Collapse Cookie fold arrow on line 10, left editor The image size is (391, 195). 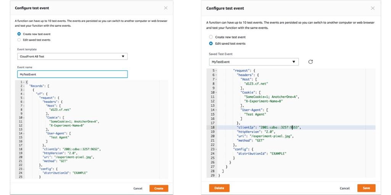coord(23,118)
